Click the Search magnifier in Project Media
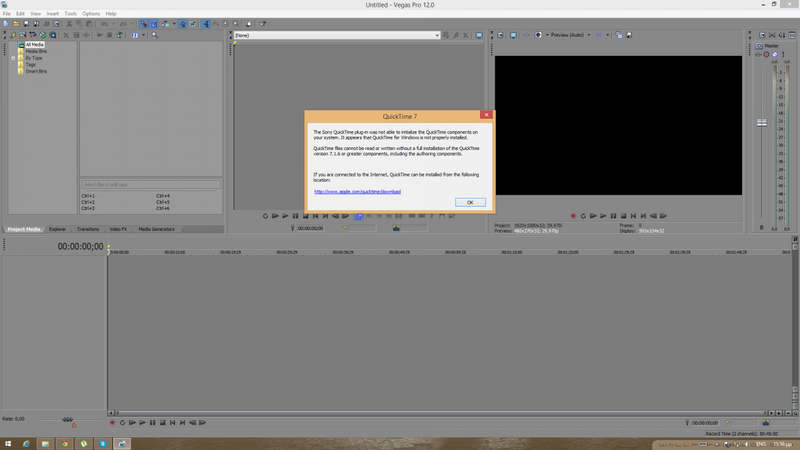 pos(155,35)
